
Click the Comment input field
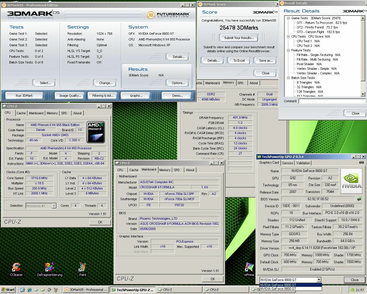332,101
